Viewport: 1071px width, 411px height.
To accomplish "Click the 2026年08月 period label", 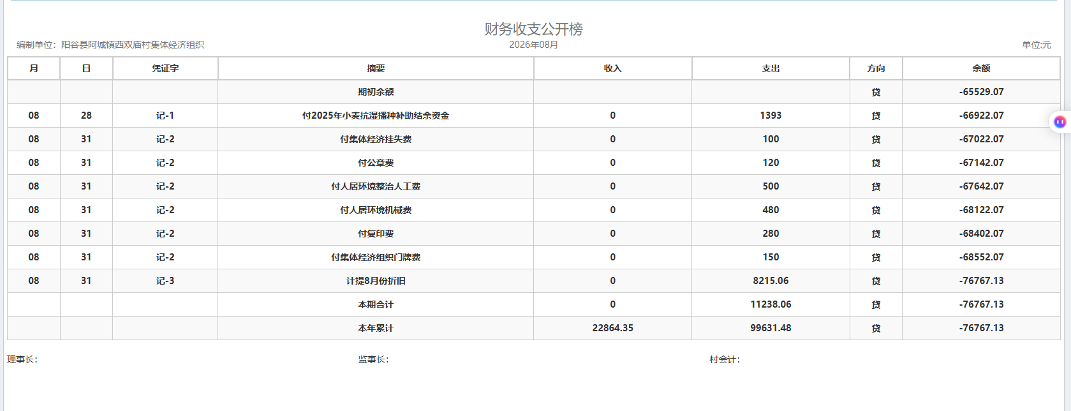I will 533,45.
